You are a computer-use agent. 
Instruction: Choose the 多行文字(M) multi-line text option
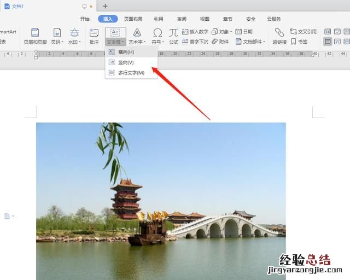(131, 73)
